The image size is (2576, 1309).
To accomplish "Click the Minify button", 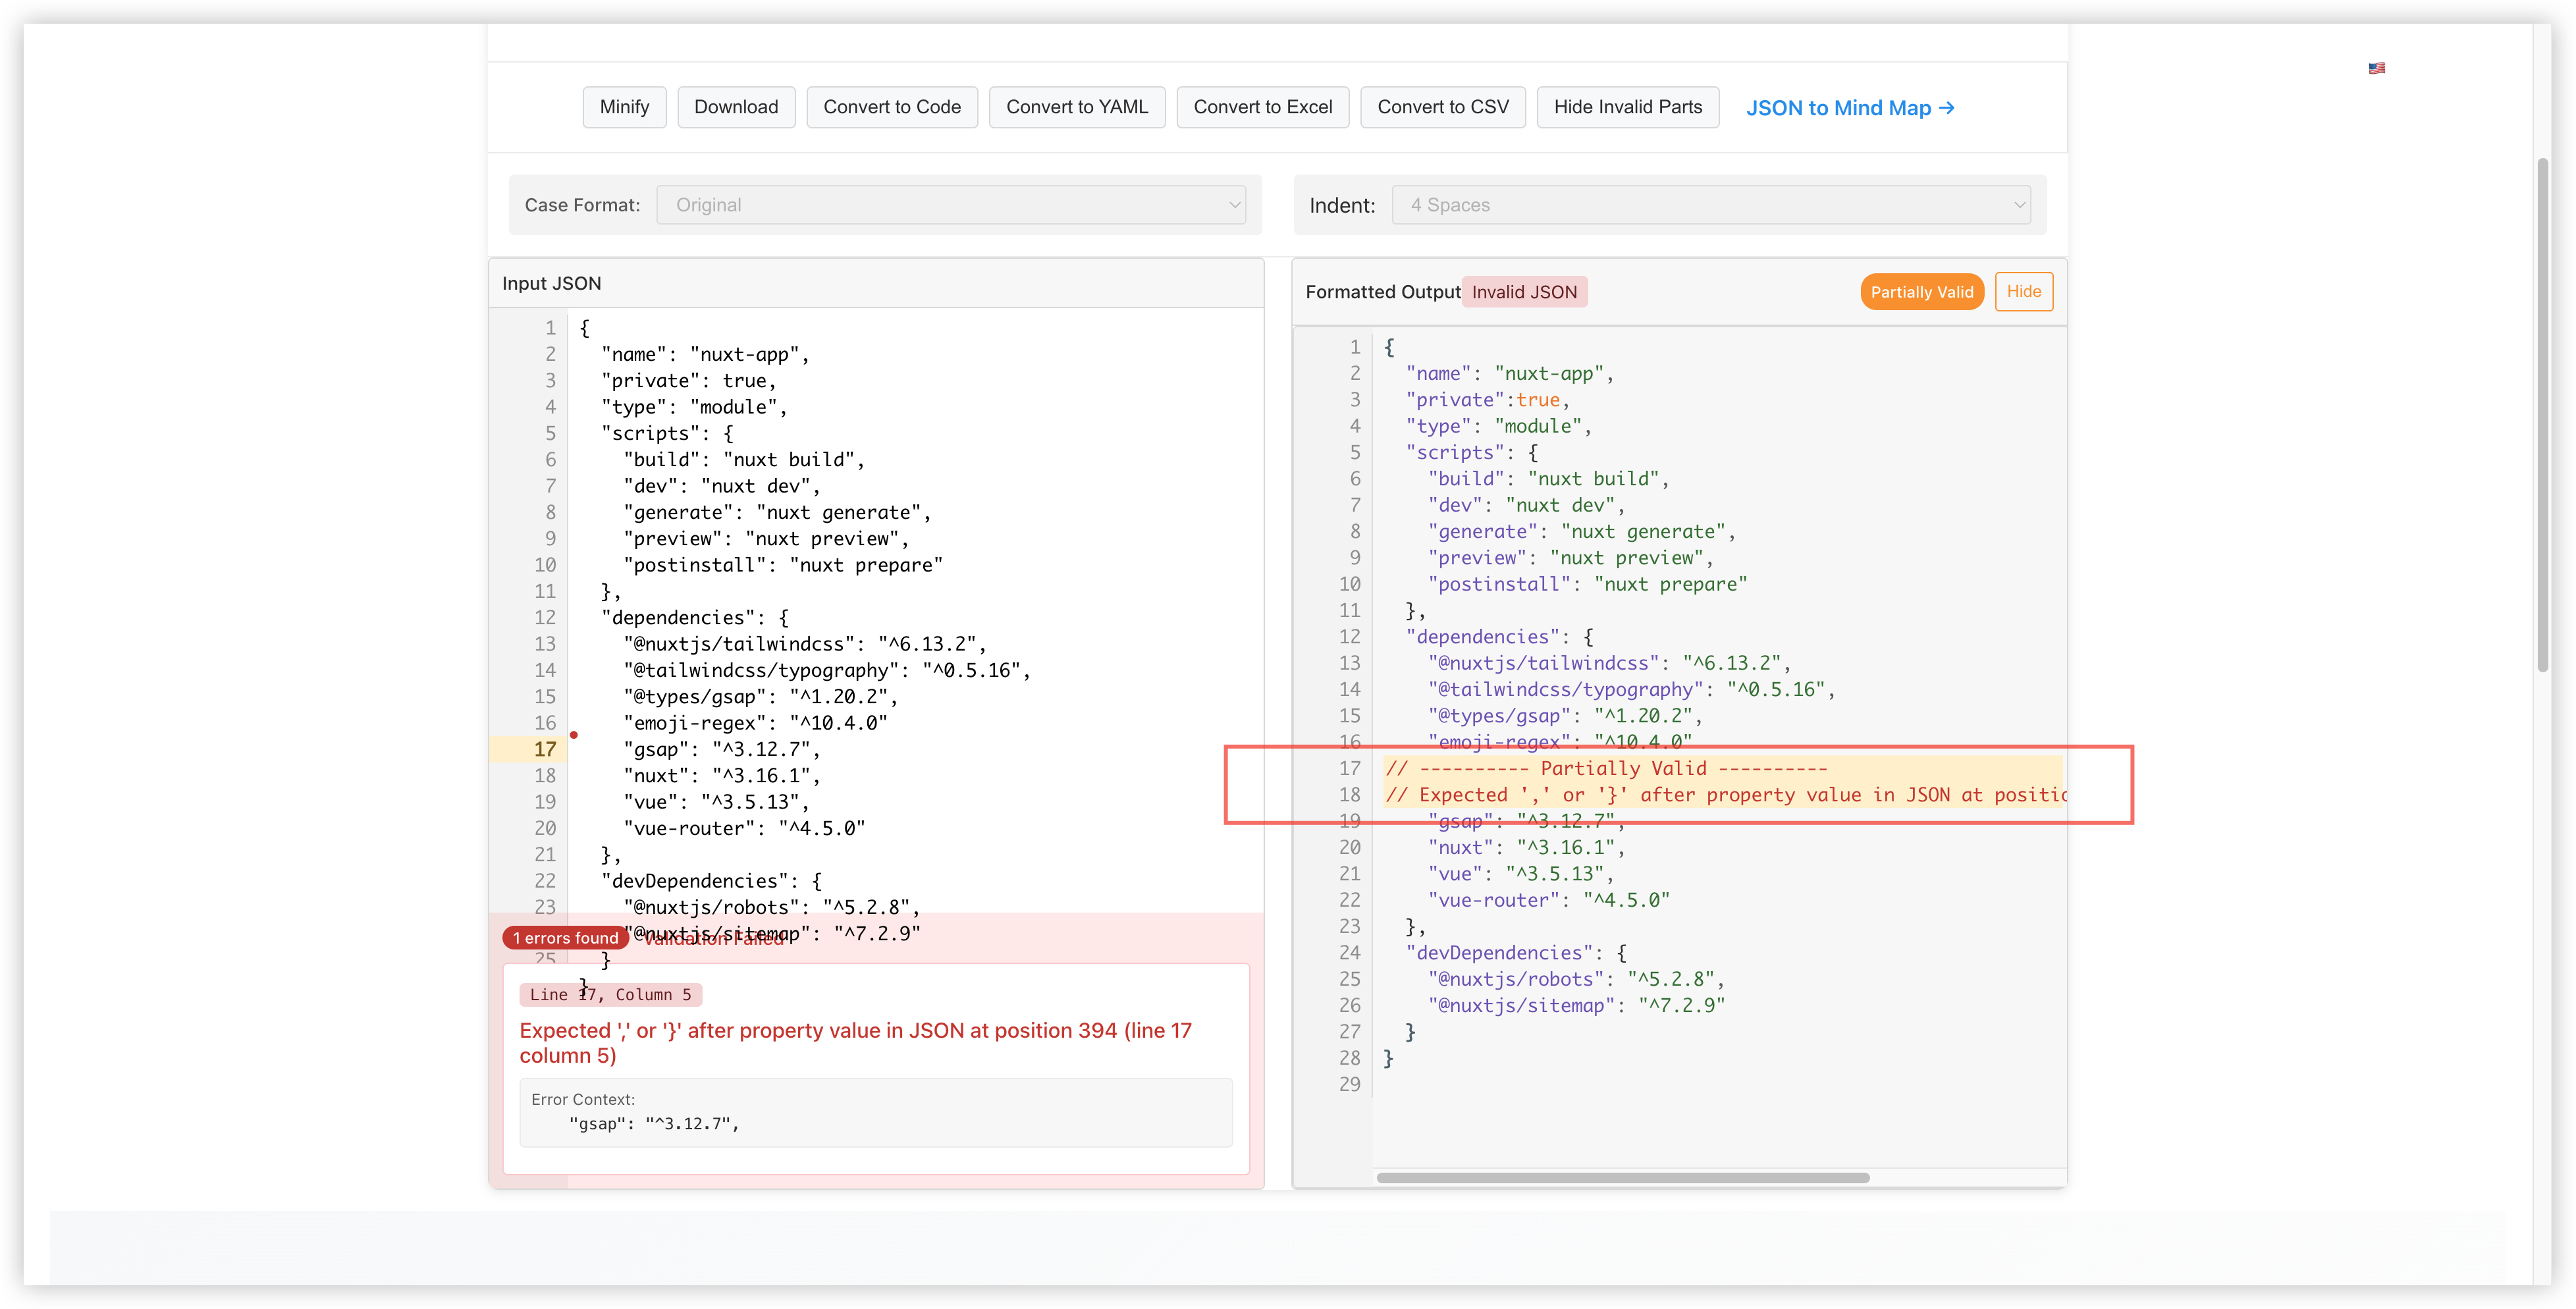I will tap(624, 107).
